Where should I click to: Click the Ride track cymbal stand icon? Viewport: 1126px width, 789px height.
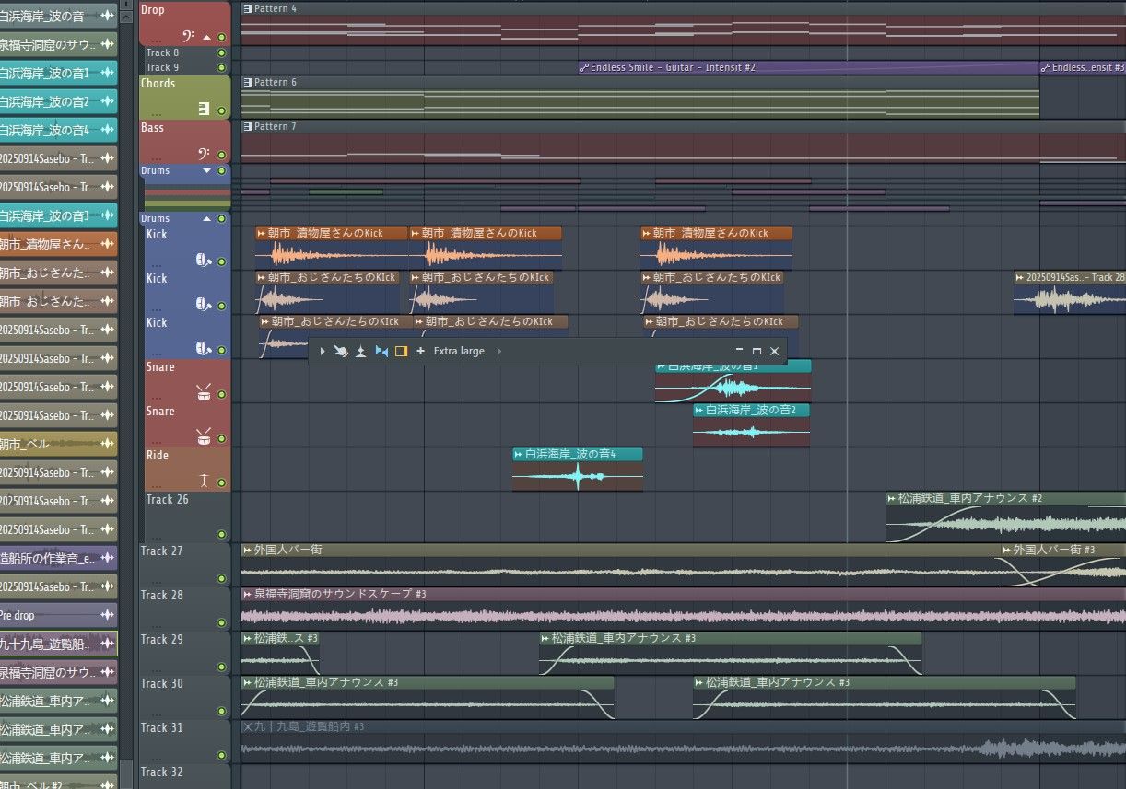(204, 481)
